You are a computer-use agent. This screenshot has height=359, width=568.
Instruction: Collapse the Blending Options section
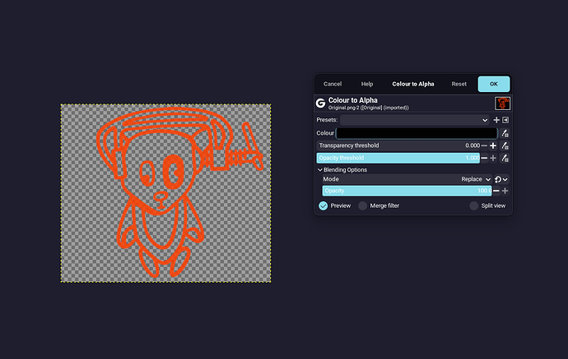pyautogui.click(x=320, y=170)
